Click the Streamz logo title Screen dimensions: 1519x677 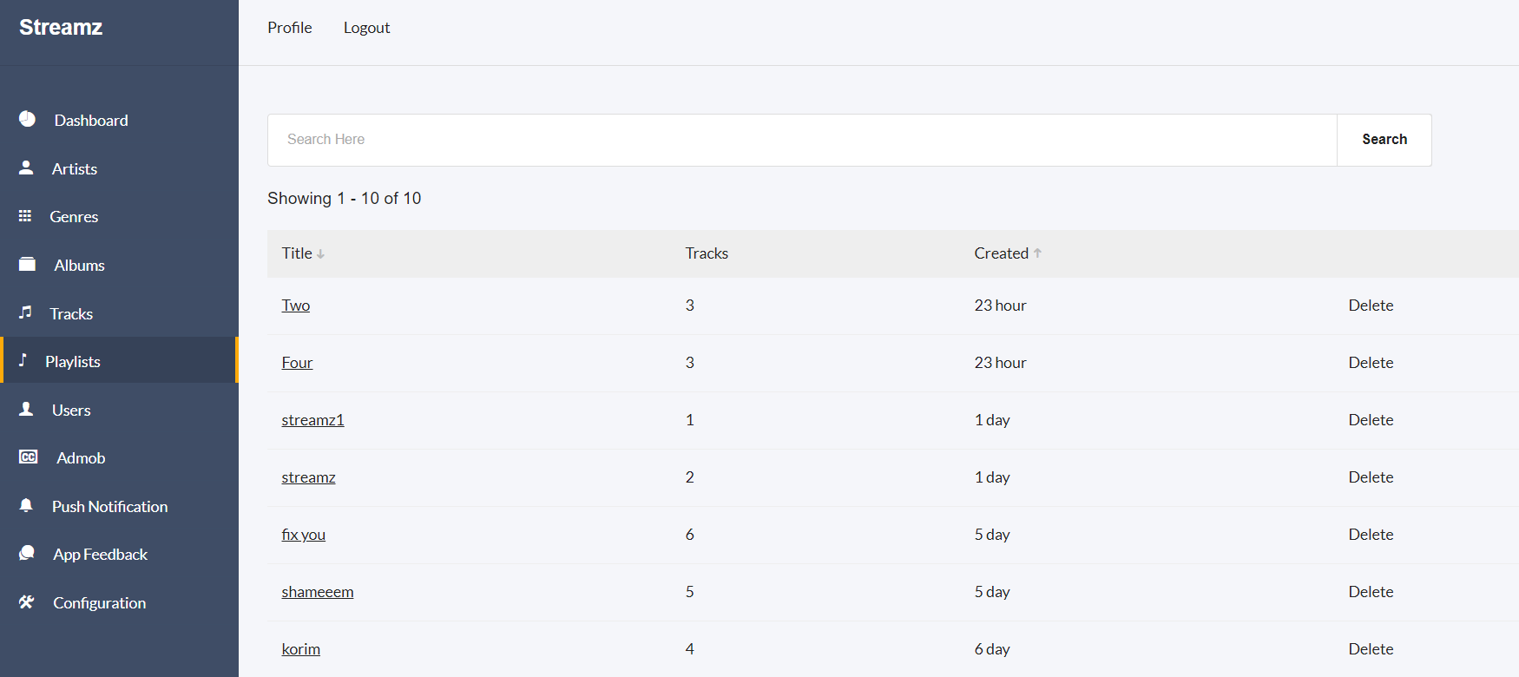[61, 28]
